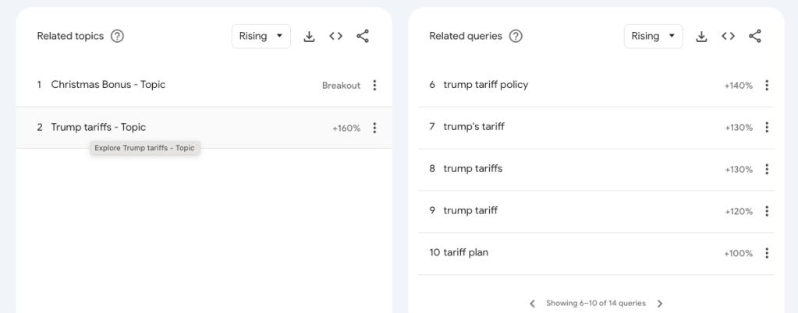Open embed code for Related topics
Screen dimensions: 798x313
coord(335,36)
